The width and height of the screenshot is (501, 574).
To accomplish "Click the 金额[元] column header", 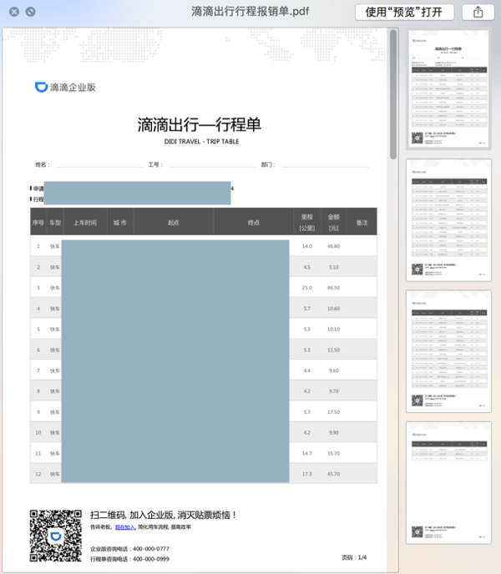I will coord(333,223).
